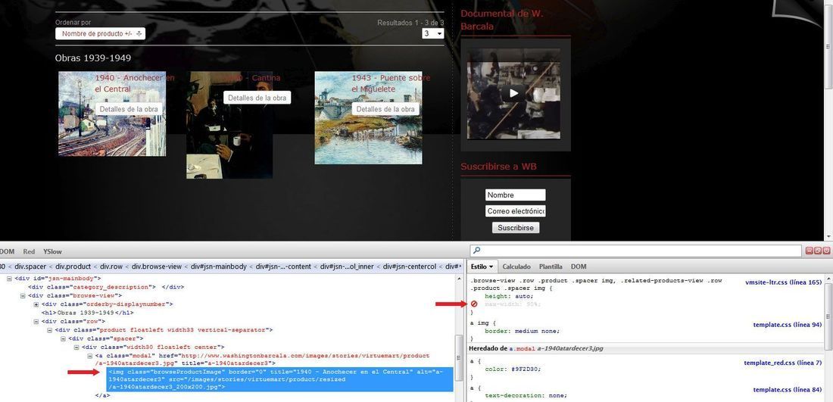Collapse the div class="browse-view" node
This screenshot has height=402, width=833.
pyautogui.click(x=23, y=296)
